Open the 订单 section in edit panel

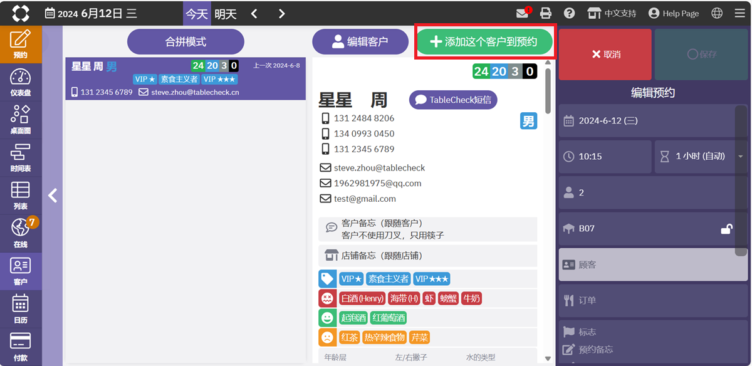click(x=652, y=300)
